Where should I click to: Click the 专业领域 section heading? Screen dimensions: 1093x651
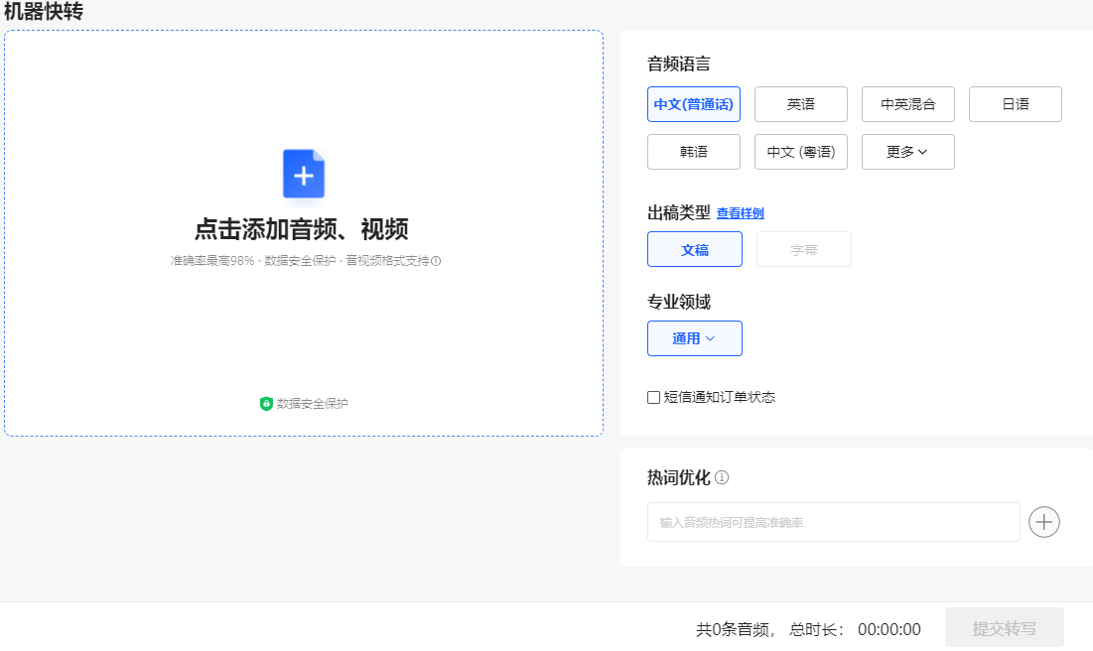(679, 302)
